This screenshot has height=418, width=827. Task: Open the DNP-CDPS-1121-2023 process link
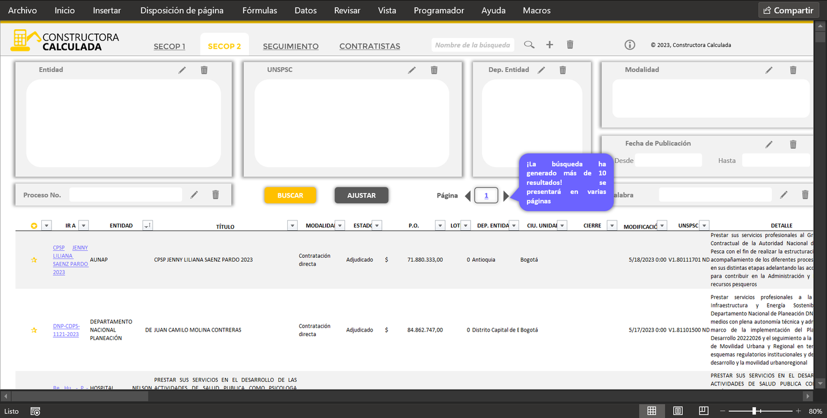(x=66, y=330)
